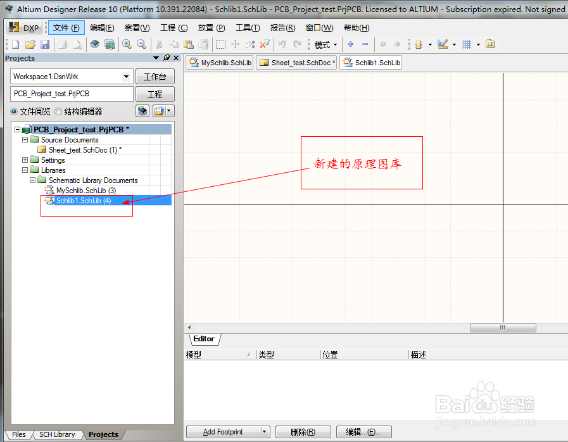Click the Paste clipboard icon
The height and width of the screenshot is (442, 568).
pos(188,44)
